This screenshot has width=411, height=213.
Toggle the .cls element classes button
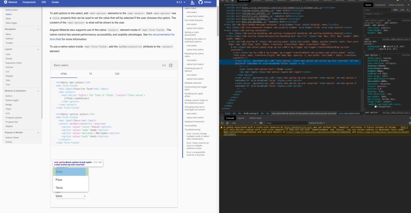[x=402, y=10]
